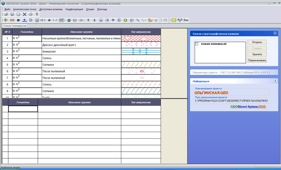Click Суглинок description in row 9
Screen dimensions: 281x170
(81, 91)
